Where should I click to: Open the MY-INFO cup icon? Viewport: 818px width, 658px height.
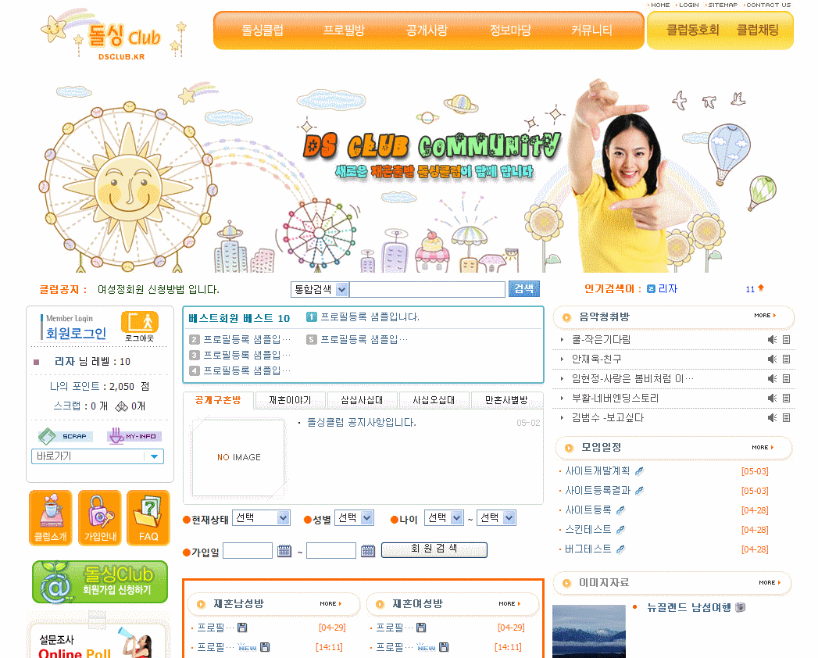pos(134,436)
